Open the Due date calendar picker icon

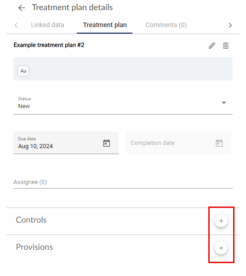coord(107,143)
